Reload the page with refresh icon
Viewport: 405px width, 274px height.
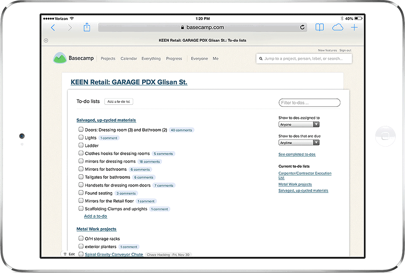302,28
